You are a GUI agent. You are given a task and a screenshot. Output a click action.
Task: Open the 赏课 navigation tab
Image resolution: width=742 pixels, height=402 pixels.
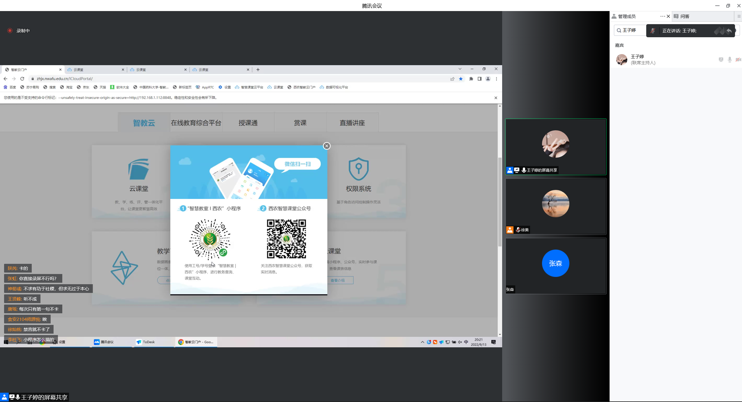[300, 123]
